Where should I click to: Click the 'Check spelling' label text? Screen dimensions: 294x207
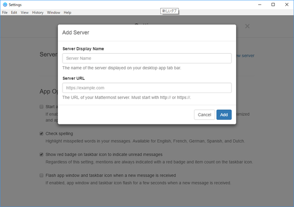[59, 133]
